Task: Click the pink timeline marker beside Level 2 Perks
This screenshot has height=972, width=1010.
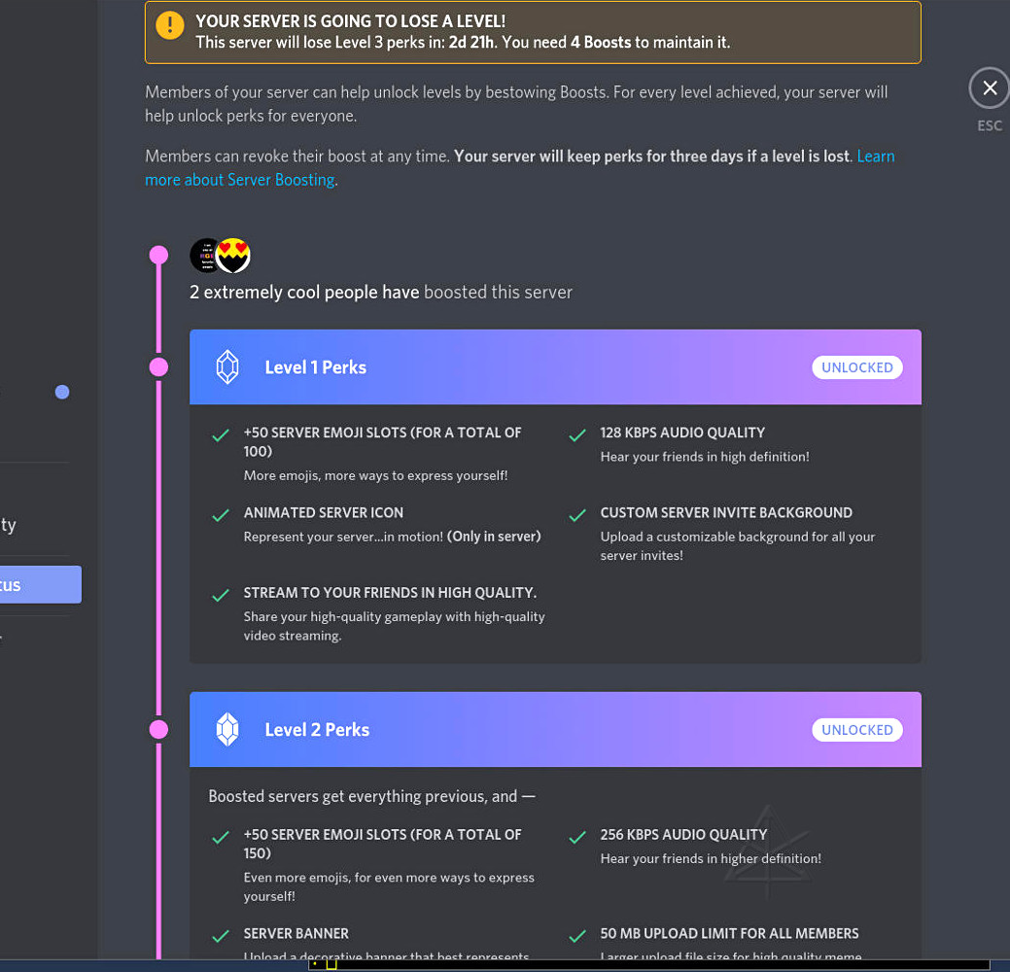Action: (x=158, y=729)
